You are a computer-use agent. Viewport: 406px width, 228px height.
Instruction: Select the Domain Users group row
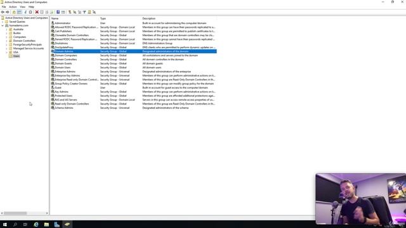pyautogui.click(x=134, y=68)
